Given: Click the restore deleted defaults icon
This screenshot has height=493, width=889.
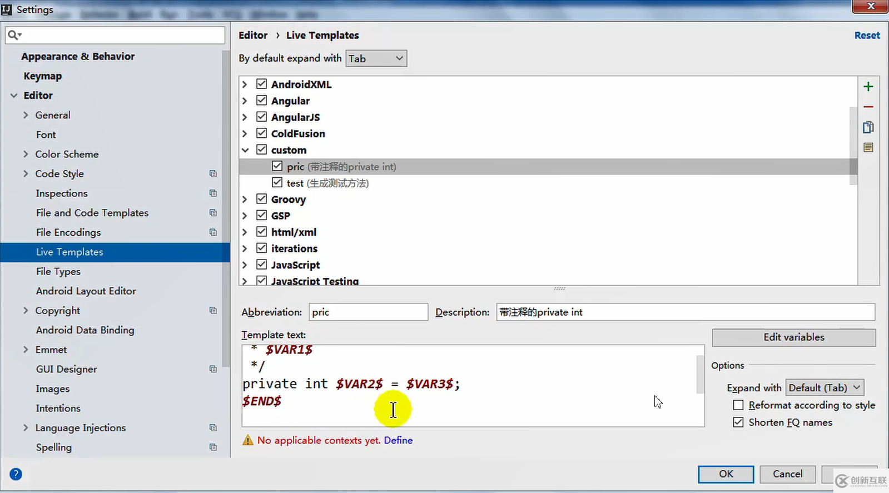Looking at the screenshot, I should [868, 147].
